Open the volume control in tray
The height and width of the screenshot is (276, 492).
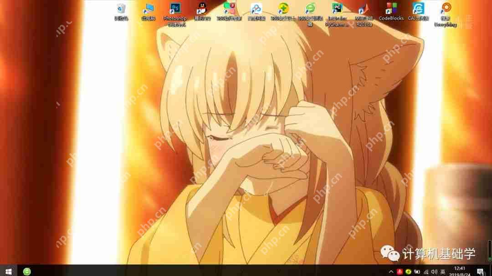(x=434, y=271)
